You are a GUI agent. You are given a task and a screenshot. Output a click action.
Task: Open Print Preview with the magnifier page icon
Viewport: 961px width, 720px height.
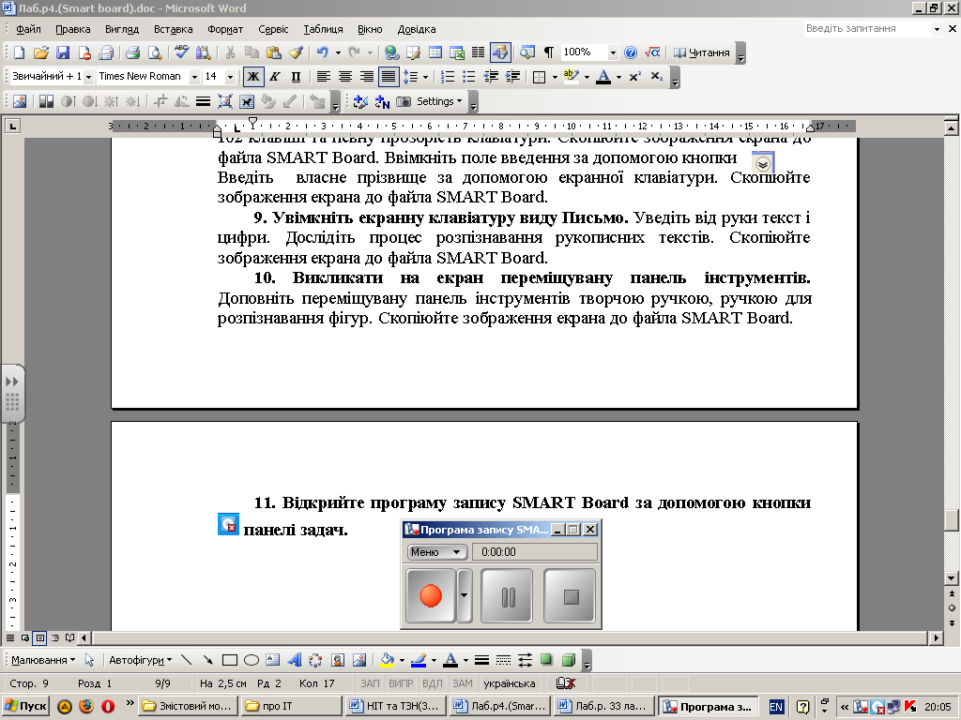155,52
